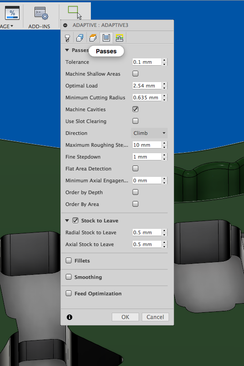Viewport: 244px width, 366px height.
Task: Click the Axial Stock to Leave field
Action: [x=147, y=244]
